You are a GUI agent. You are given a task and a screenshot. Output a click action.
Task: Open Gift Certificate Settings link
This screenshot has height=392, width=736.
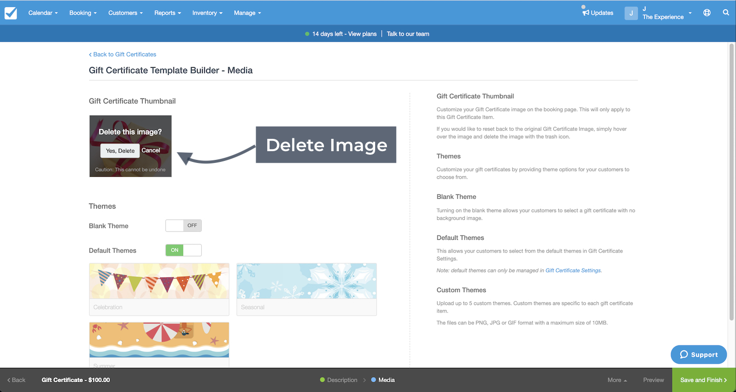point(573,270)
